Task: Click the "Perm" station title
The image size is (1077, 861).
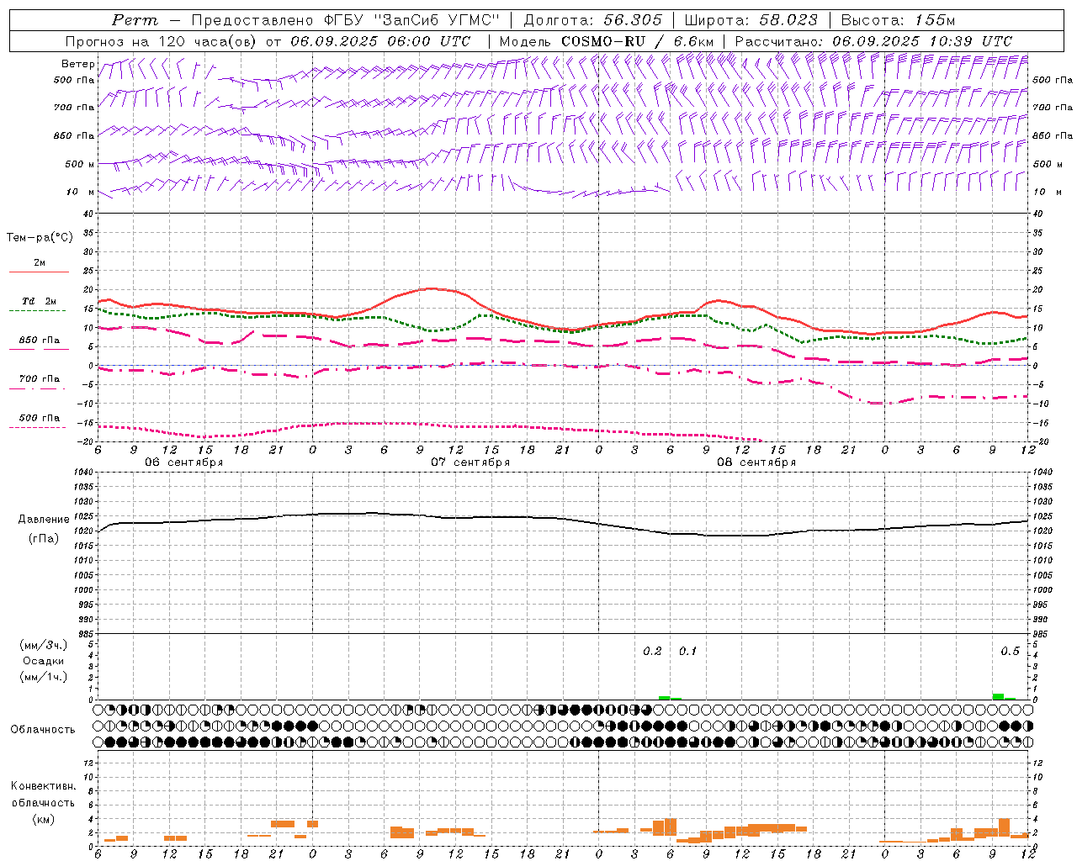Action: click(134, 20)
